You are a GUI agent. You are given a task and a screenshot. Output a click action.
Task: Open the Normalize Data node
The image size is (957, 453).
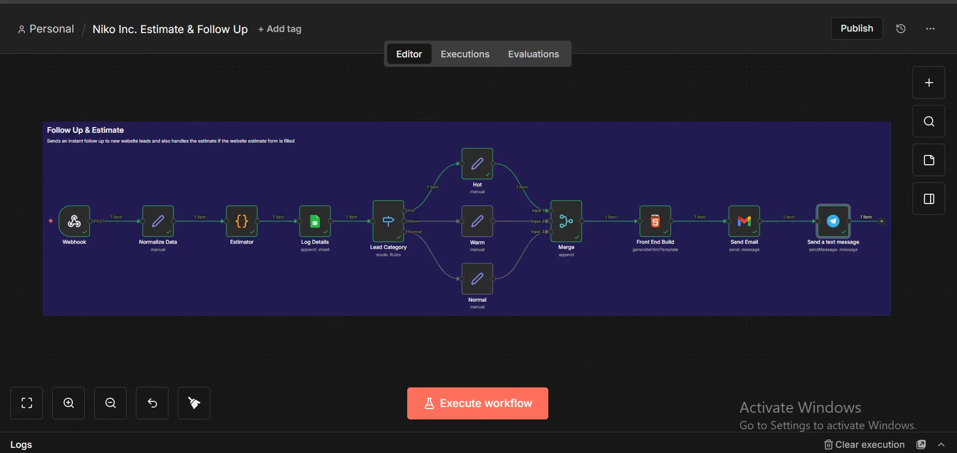point(158,221)
